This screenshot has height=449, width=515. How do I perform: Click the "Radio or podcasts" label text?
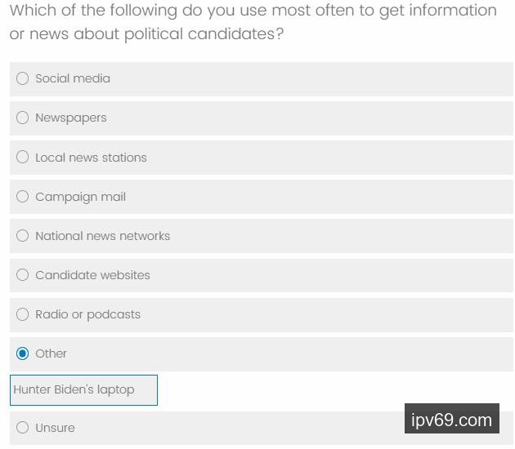pyautogui.click(x=87, y=314)
